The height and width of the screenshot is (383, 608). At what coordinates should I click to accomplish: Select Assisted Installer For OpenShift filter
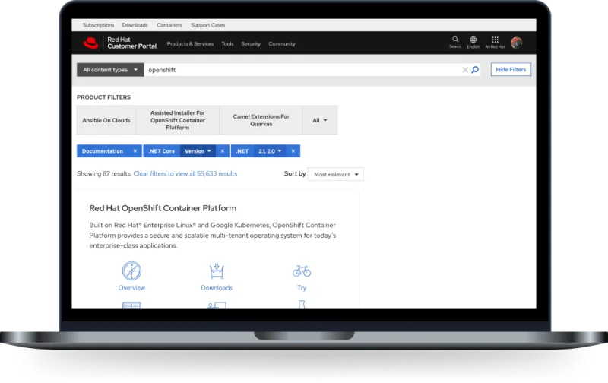[178, 120]
